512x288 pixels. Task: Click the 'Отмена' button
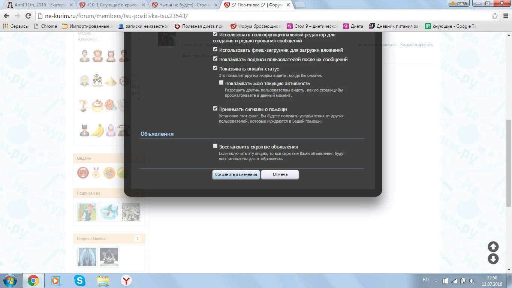[x=280, y=174]
